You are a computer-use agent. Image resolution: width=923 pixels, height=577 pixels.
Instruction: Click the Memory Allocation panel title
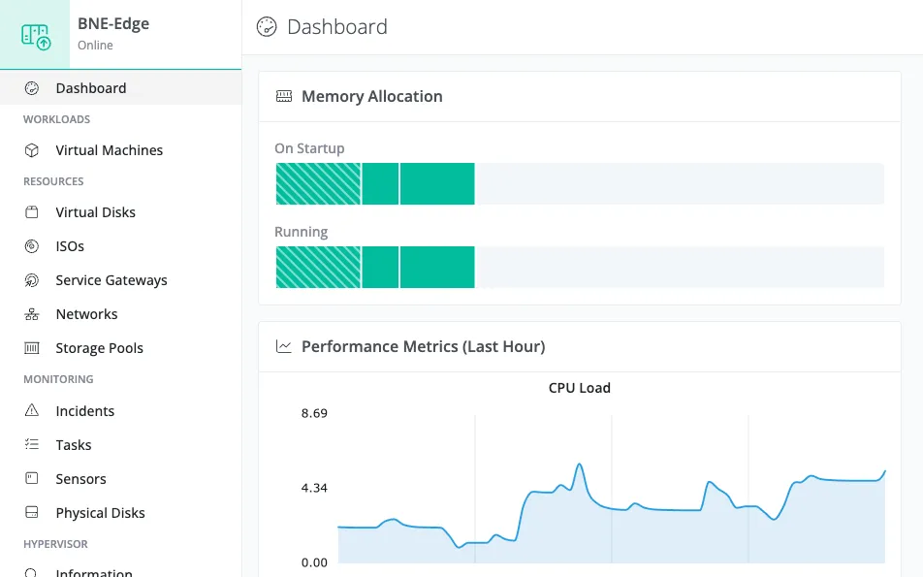pyautogui.click(x=372, y=97)
